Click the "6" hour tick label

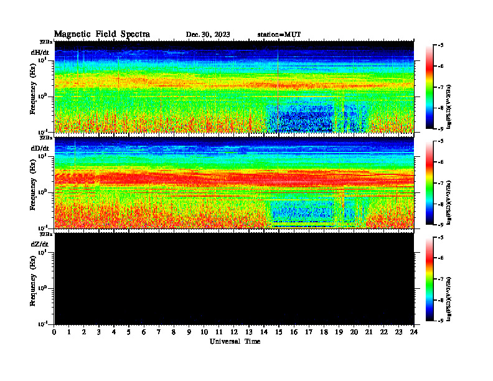(x=144, y=332)
